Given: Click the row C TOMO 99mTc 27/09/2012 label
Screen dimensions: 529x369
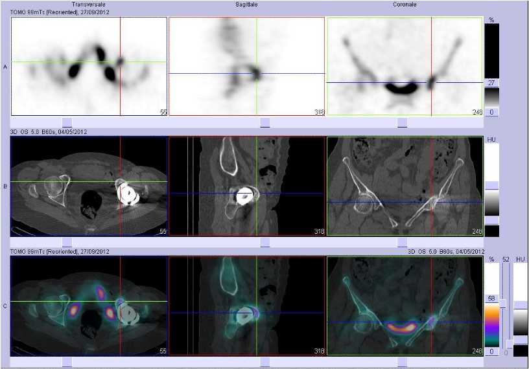Looking at the screenshot, I should coord(60,251).
